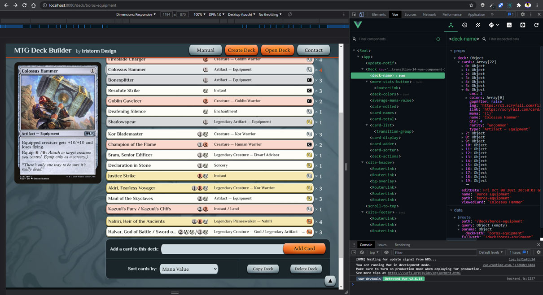
Task: Toggle the inspect element cursor icon
Action: (354, 14)
